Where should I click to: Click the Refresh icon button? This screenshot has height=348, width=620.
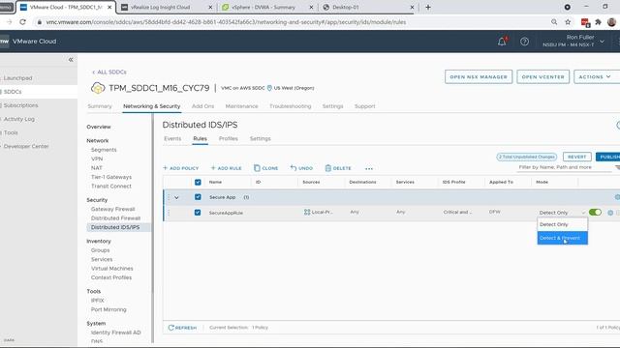coord(182,328)
